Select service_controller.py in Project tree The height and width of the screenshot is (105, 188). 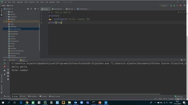(17, 51)
